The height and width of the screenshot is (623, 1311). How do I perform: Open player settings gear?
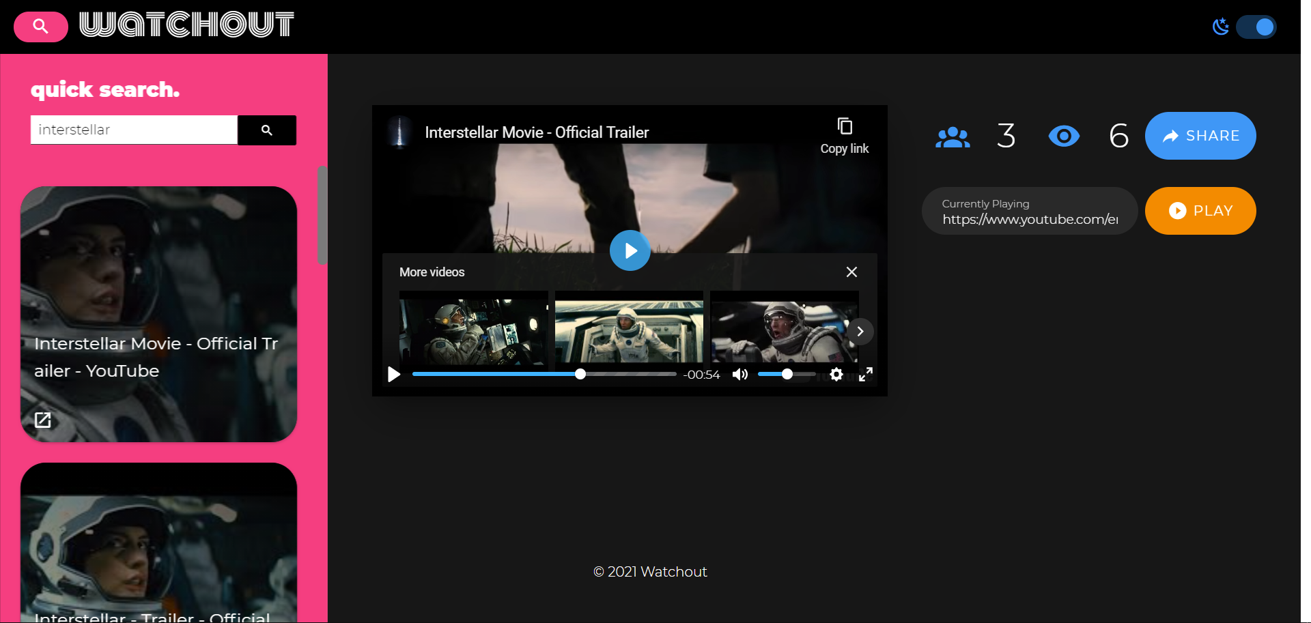(836, 374)
